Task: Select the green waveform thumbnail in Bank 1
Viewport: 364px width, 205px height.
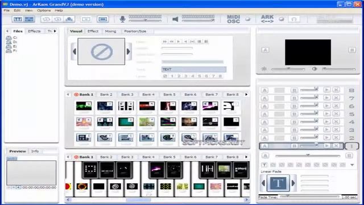Action: pos(84,106)
